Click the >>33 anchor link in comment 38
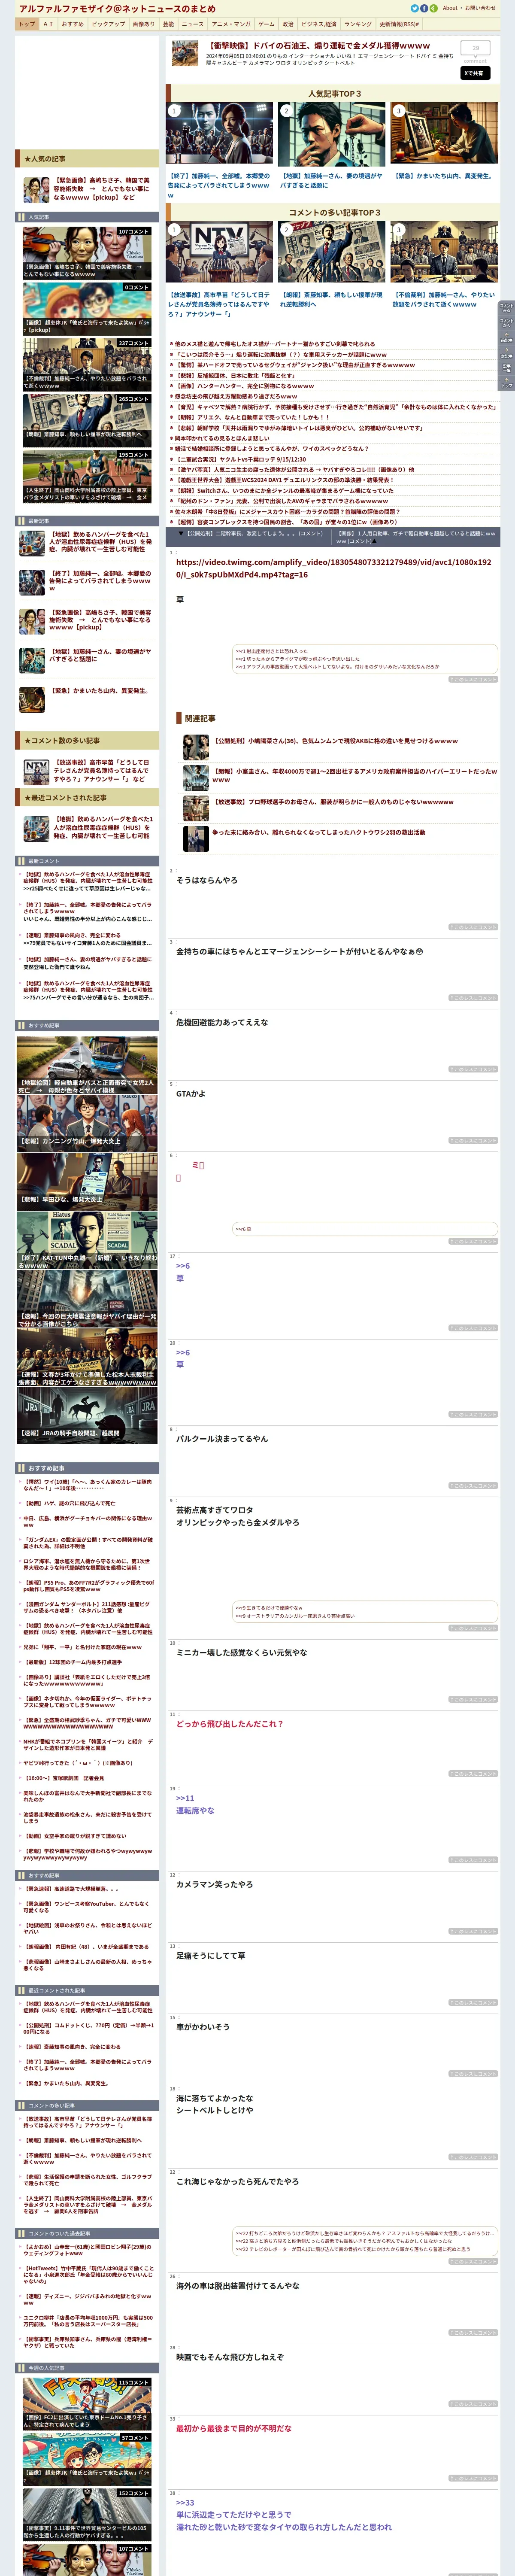The image size is (515, 2576). (185, 2502)
